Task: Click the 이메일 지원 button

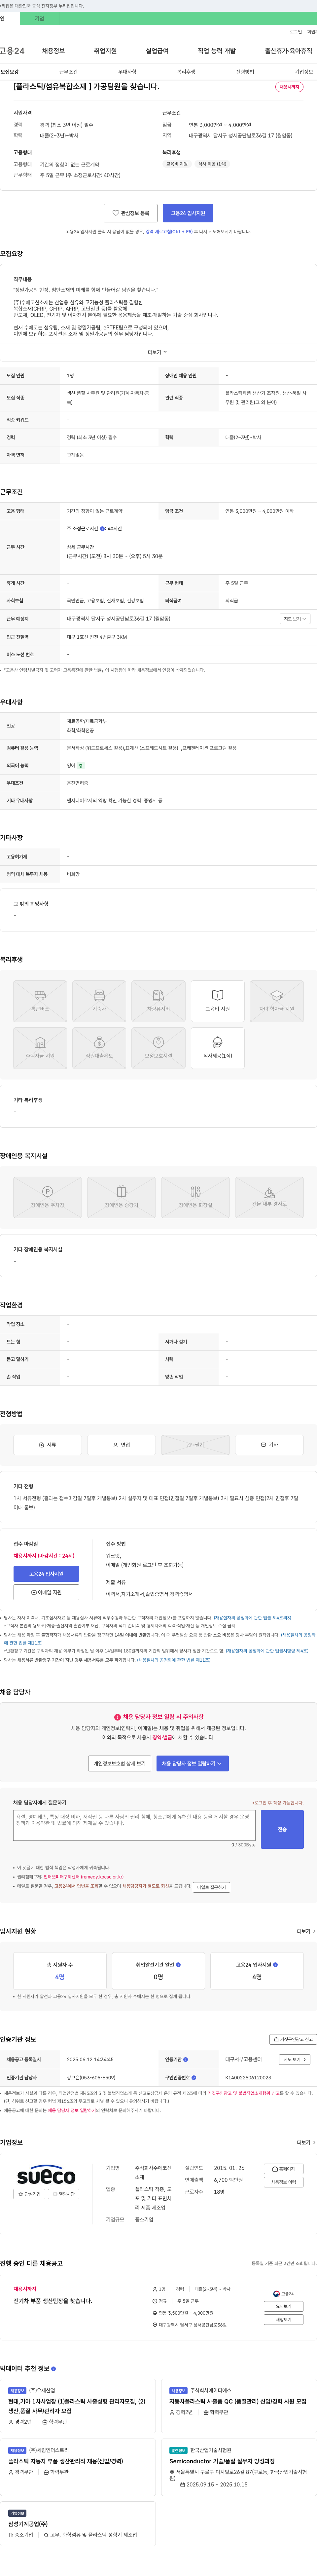Action: (46, 1592)
